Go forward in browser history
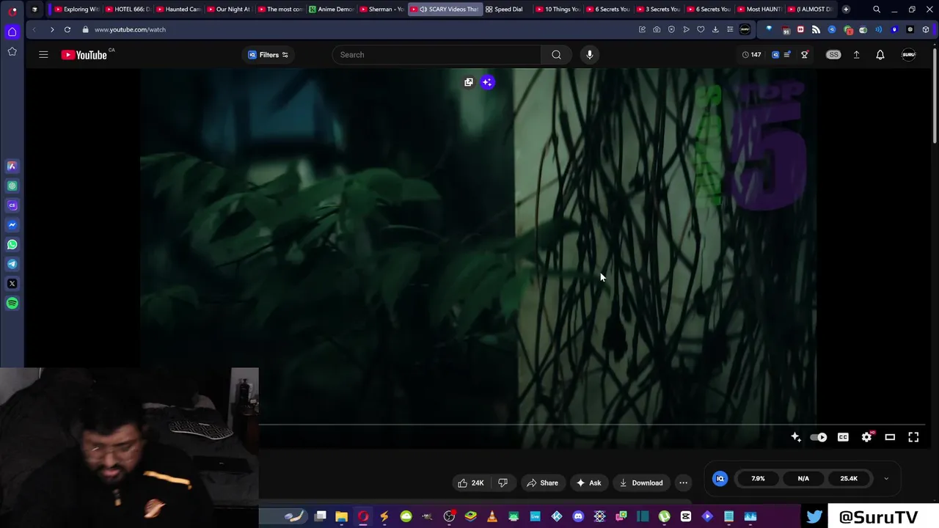This screenshot has width=939, height=528. click(51, 29)
